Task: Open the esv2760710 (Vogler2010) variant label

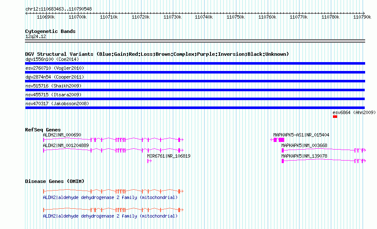Action: pos(55,68)
